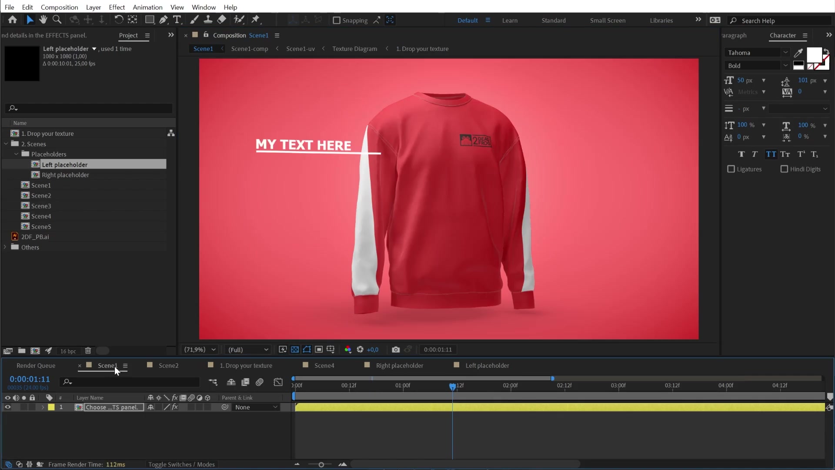This screenshot has width=835, height=470.
Task: Click Scene1-comp in the breadcrumb
Action: click(250, 49)
